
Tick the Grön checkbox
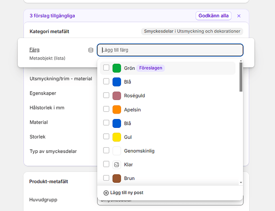point(106,68)
